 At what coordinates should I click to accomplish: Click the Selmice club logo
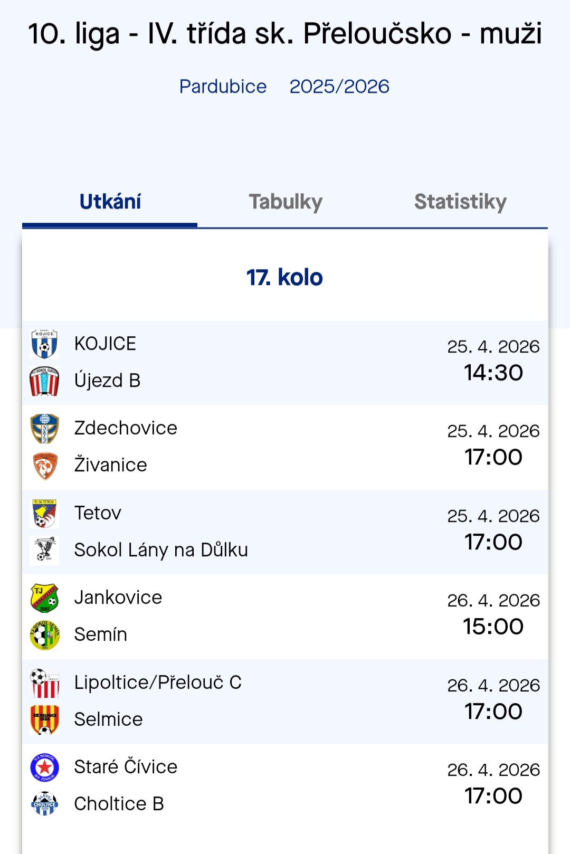pos(44,720)
